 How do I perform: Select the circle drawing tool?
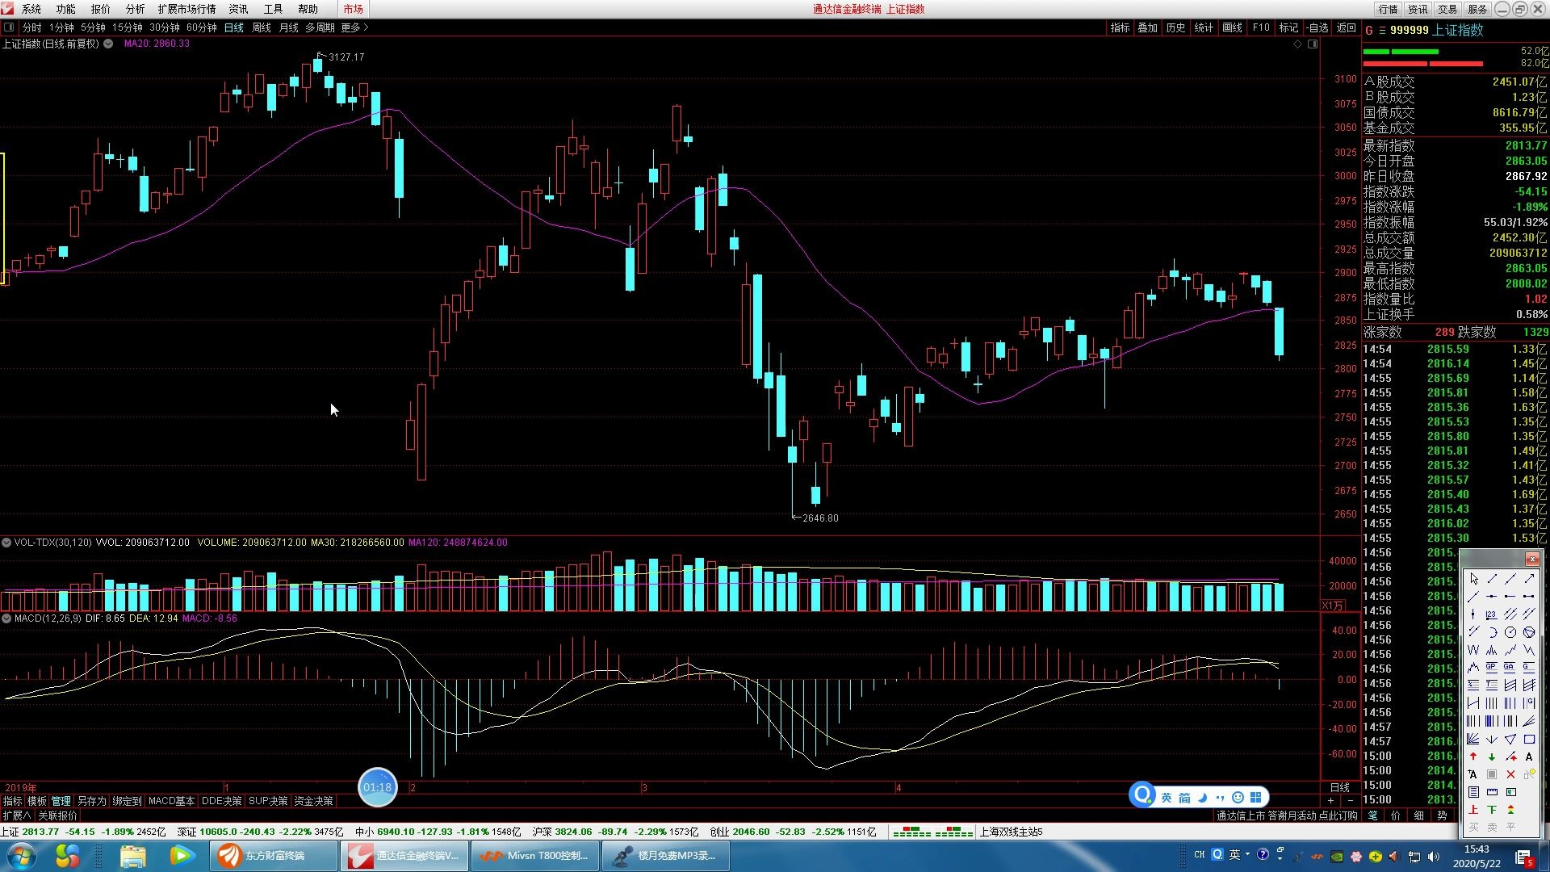pyautogui.click(x=1510, y=632)
